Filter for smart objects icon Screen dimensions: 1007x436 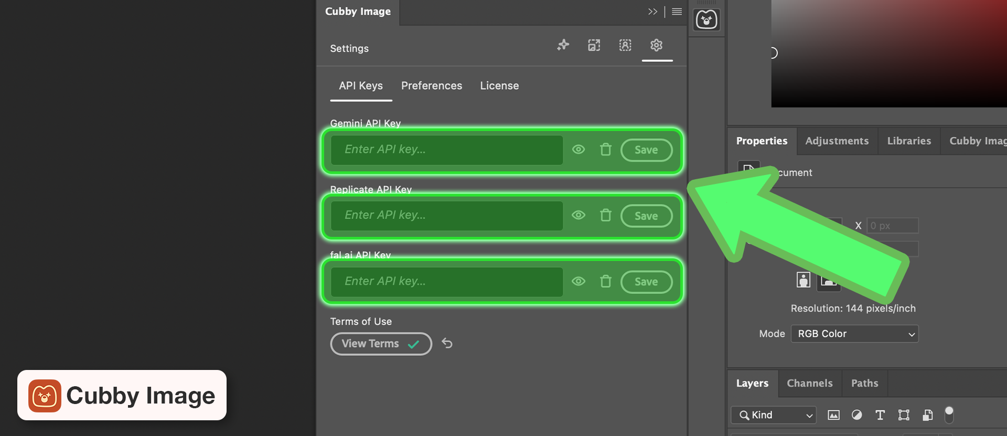[927, 415]
